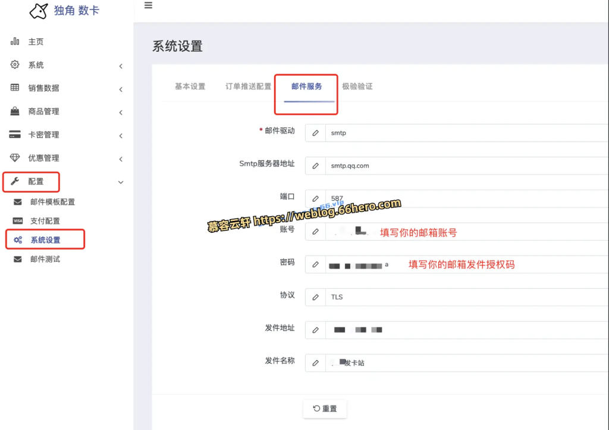Click the 优惠管理 diamond icon
The width and height of the screenshot is (609, 430).
pos(15,158)
